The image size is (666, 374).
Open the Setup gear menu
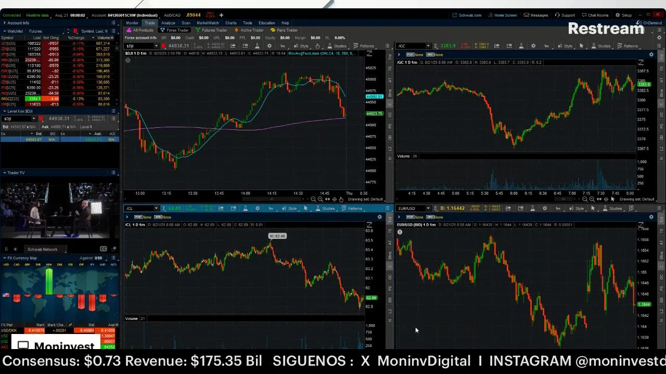[x=623, y=15]
